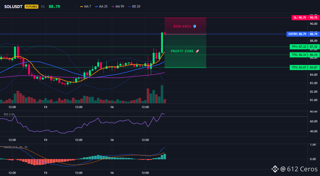Select the TP3: 84.87 label

pyautogui.click(x=299, y=68)
